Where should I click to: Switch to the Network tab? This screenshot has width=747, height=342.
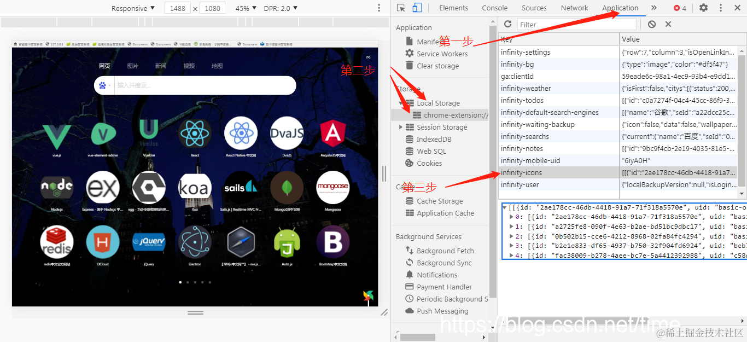(575, 8)
